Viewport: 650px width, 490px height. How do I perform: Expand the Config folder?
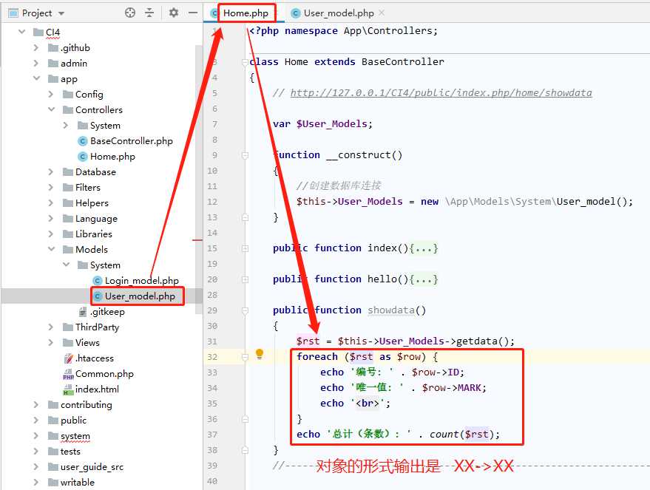tap(51, 94)
